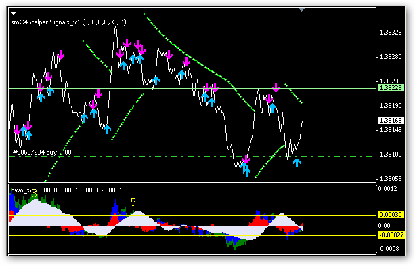
Task: Click the 1.35190 price scale label
Action: (x=391, y=106)
